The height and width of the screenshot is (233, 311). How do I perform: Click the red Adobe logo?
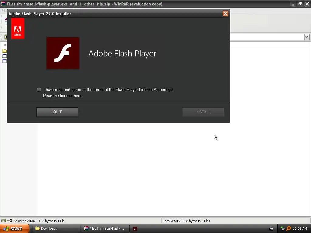pyautogui.click(x=18, y=29)
